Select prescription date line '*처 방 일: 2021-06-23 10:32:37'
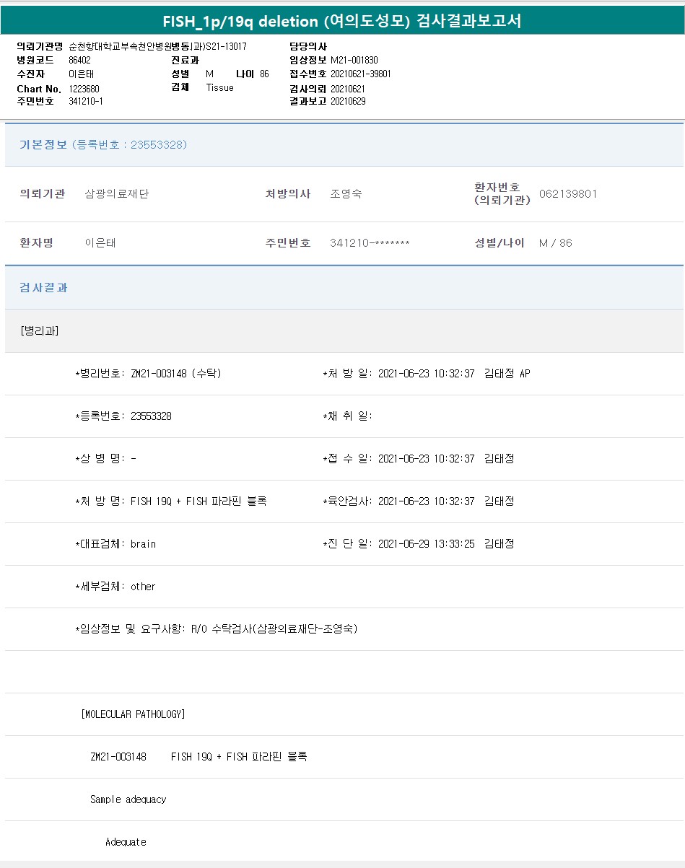The image size is (685, 868). click(x=398, y=374)
